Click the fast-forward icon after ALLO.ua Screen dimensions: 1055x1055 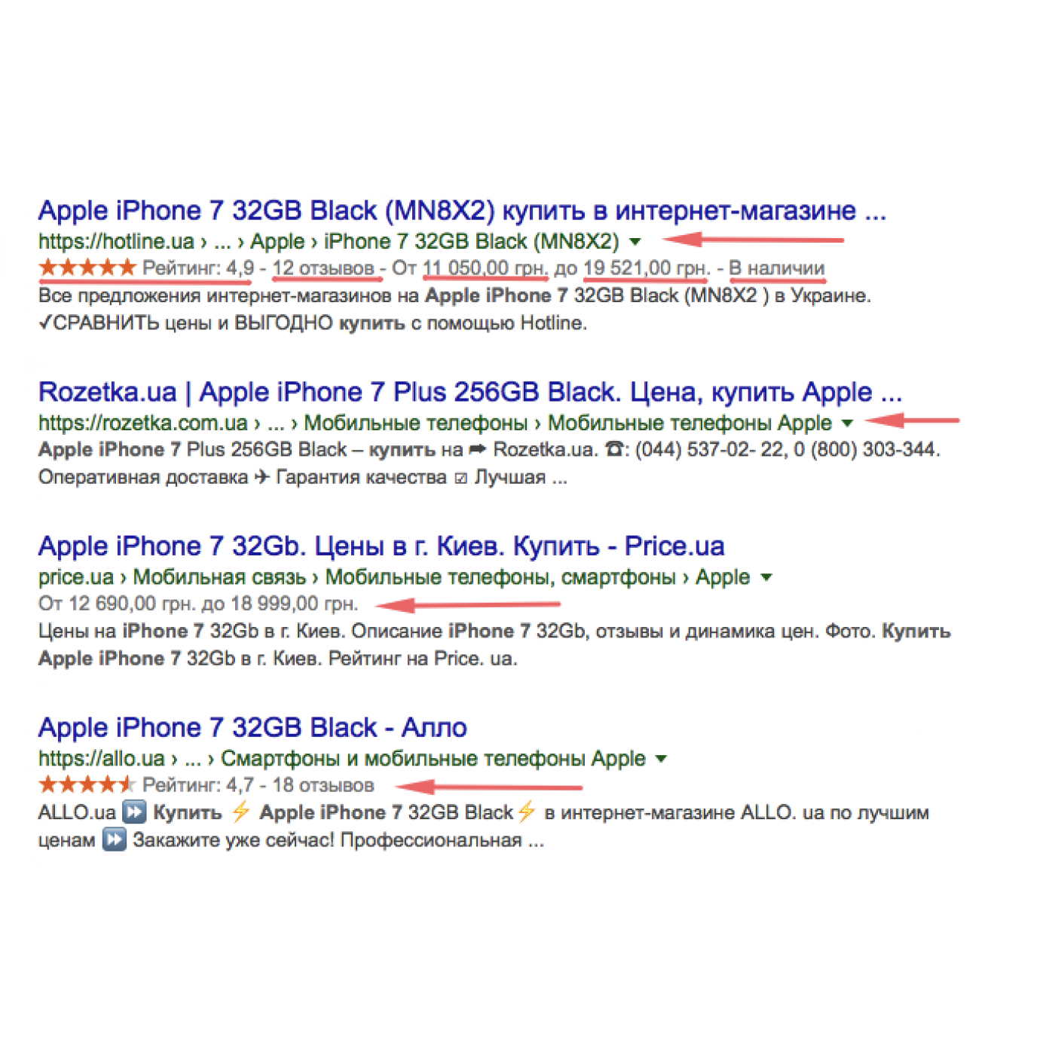tap(134, 812)
